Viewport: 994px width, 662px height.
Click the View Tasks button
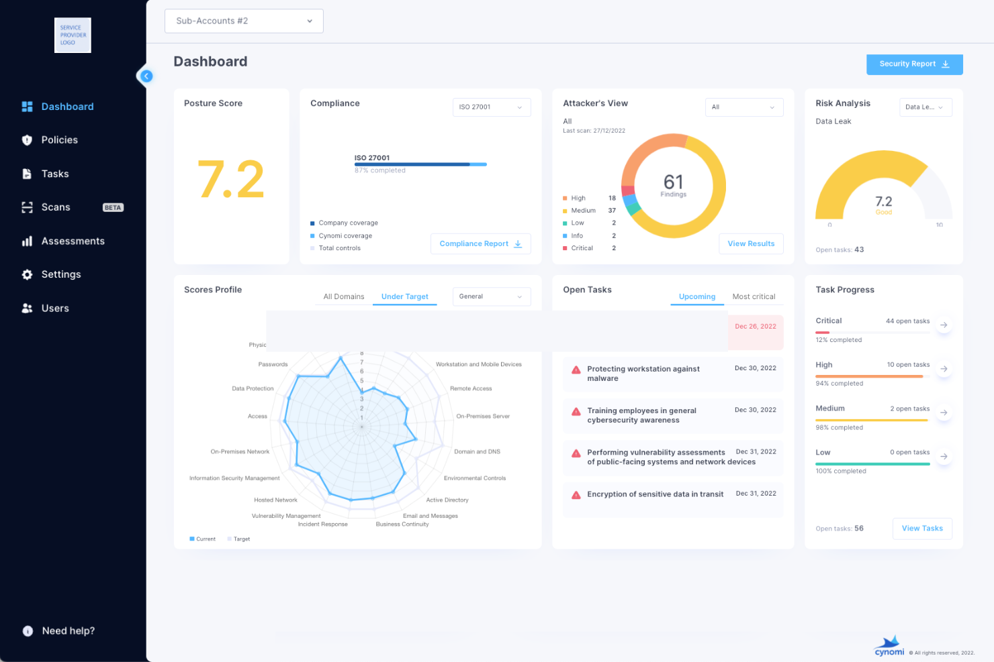click(x=922, y=529)
